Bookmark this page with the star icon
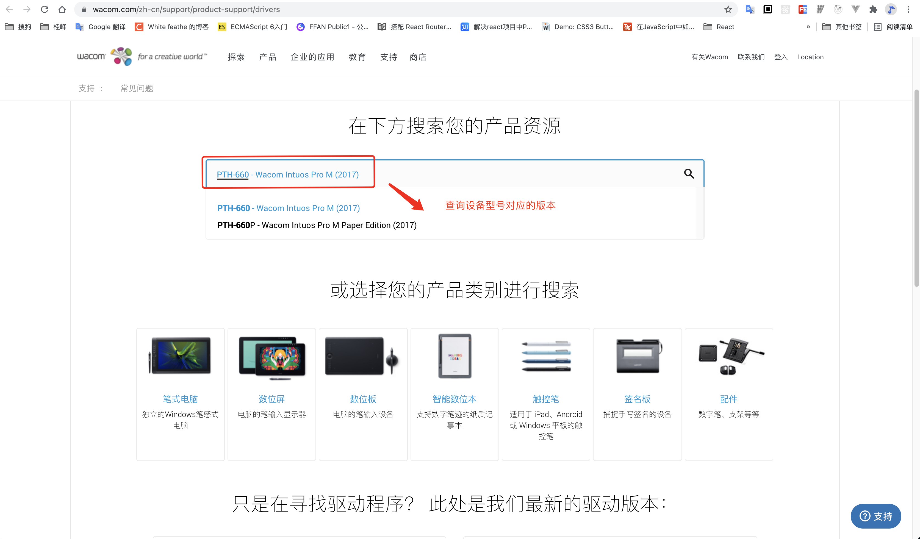920x539 pixels. 728,10
